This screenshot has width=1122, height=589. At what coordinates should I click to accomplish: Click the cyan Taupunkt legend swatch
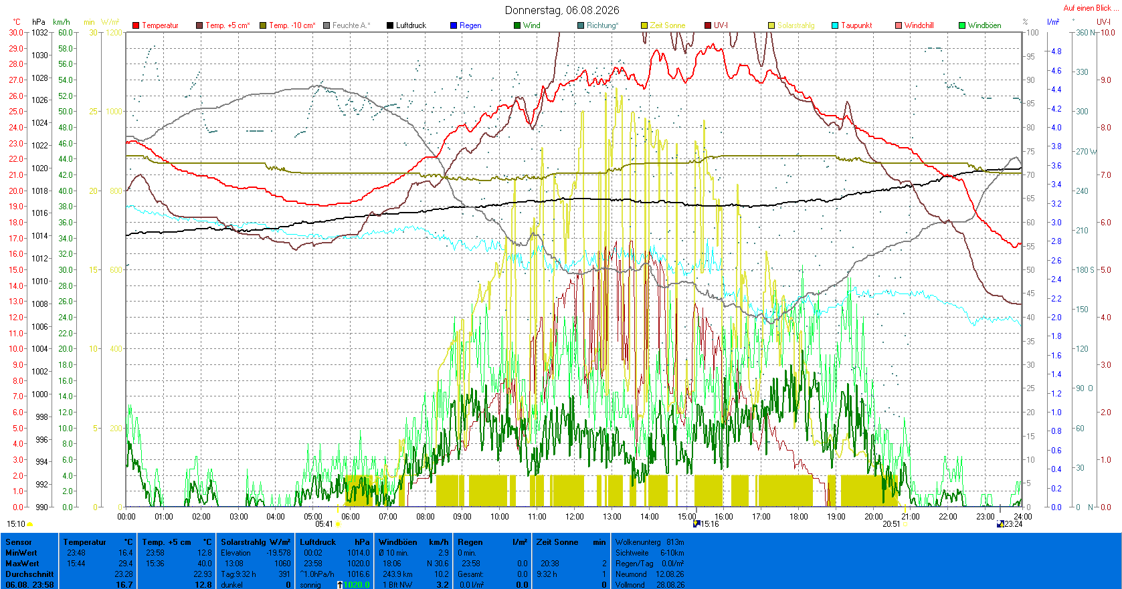click(x=835, y=25)
